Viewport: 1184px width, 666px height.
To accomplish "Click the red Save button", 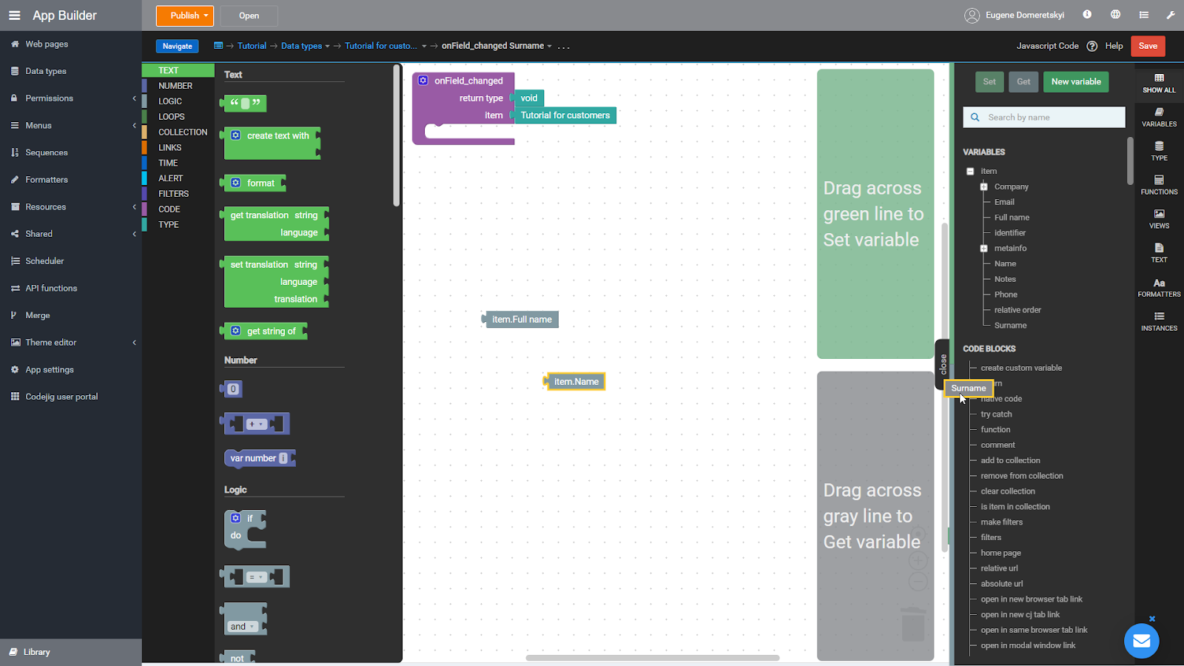I will pyautogui.click(x=1148, y=46).
